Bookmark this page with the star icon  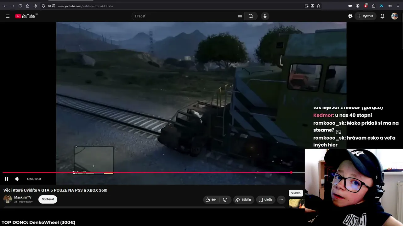pos(318,6)
